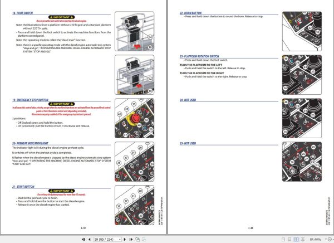Click the '24- NOT USED' heading
The height and width of the screenshot is (243, 334).
coord(188,100)
